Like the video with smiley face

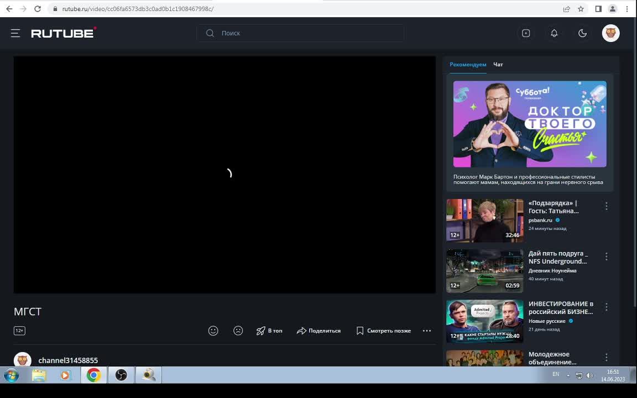213,331
